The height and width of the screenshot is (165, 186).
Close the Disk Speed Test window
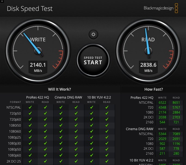pos(2,1)
